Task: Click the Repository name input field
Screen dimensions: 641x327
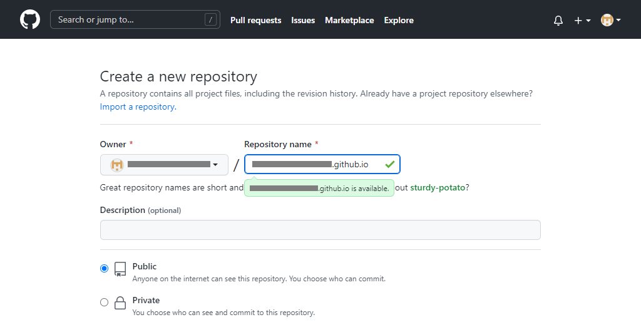Action: [322, 164]
